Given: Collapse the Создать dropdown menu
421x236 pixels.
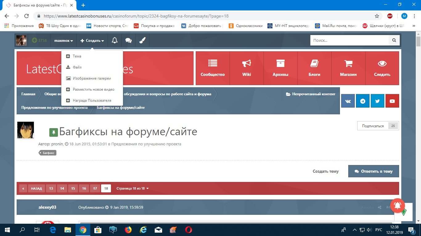Looking at the screenshot, I should pyautogui.click(x=92, y=41).
